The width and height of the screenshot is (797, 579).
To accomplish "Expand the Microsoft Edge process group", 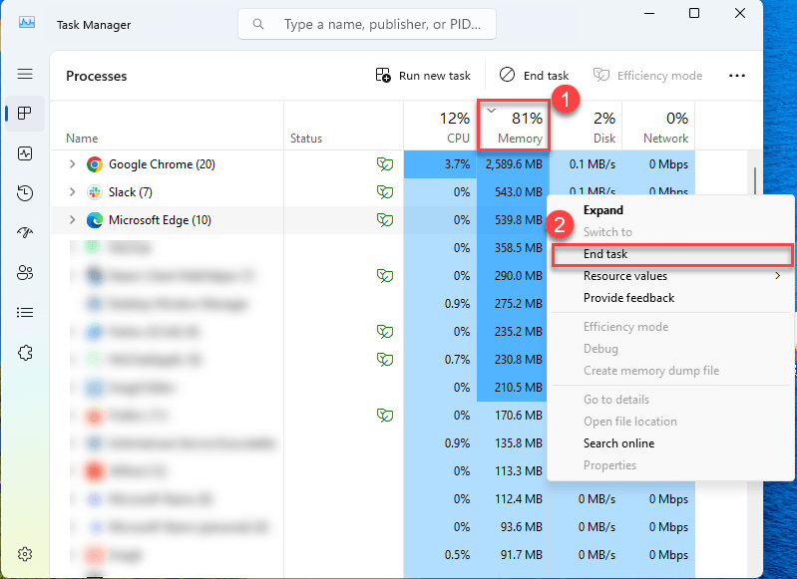I will 72,220.
